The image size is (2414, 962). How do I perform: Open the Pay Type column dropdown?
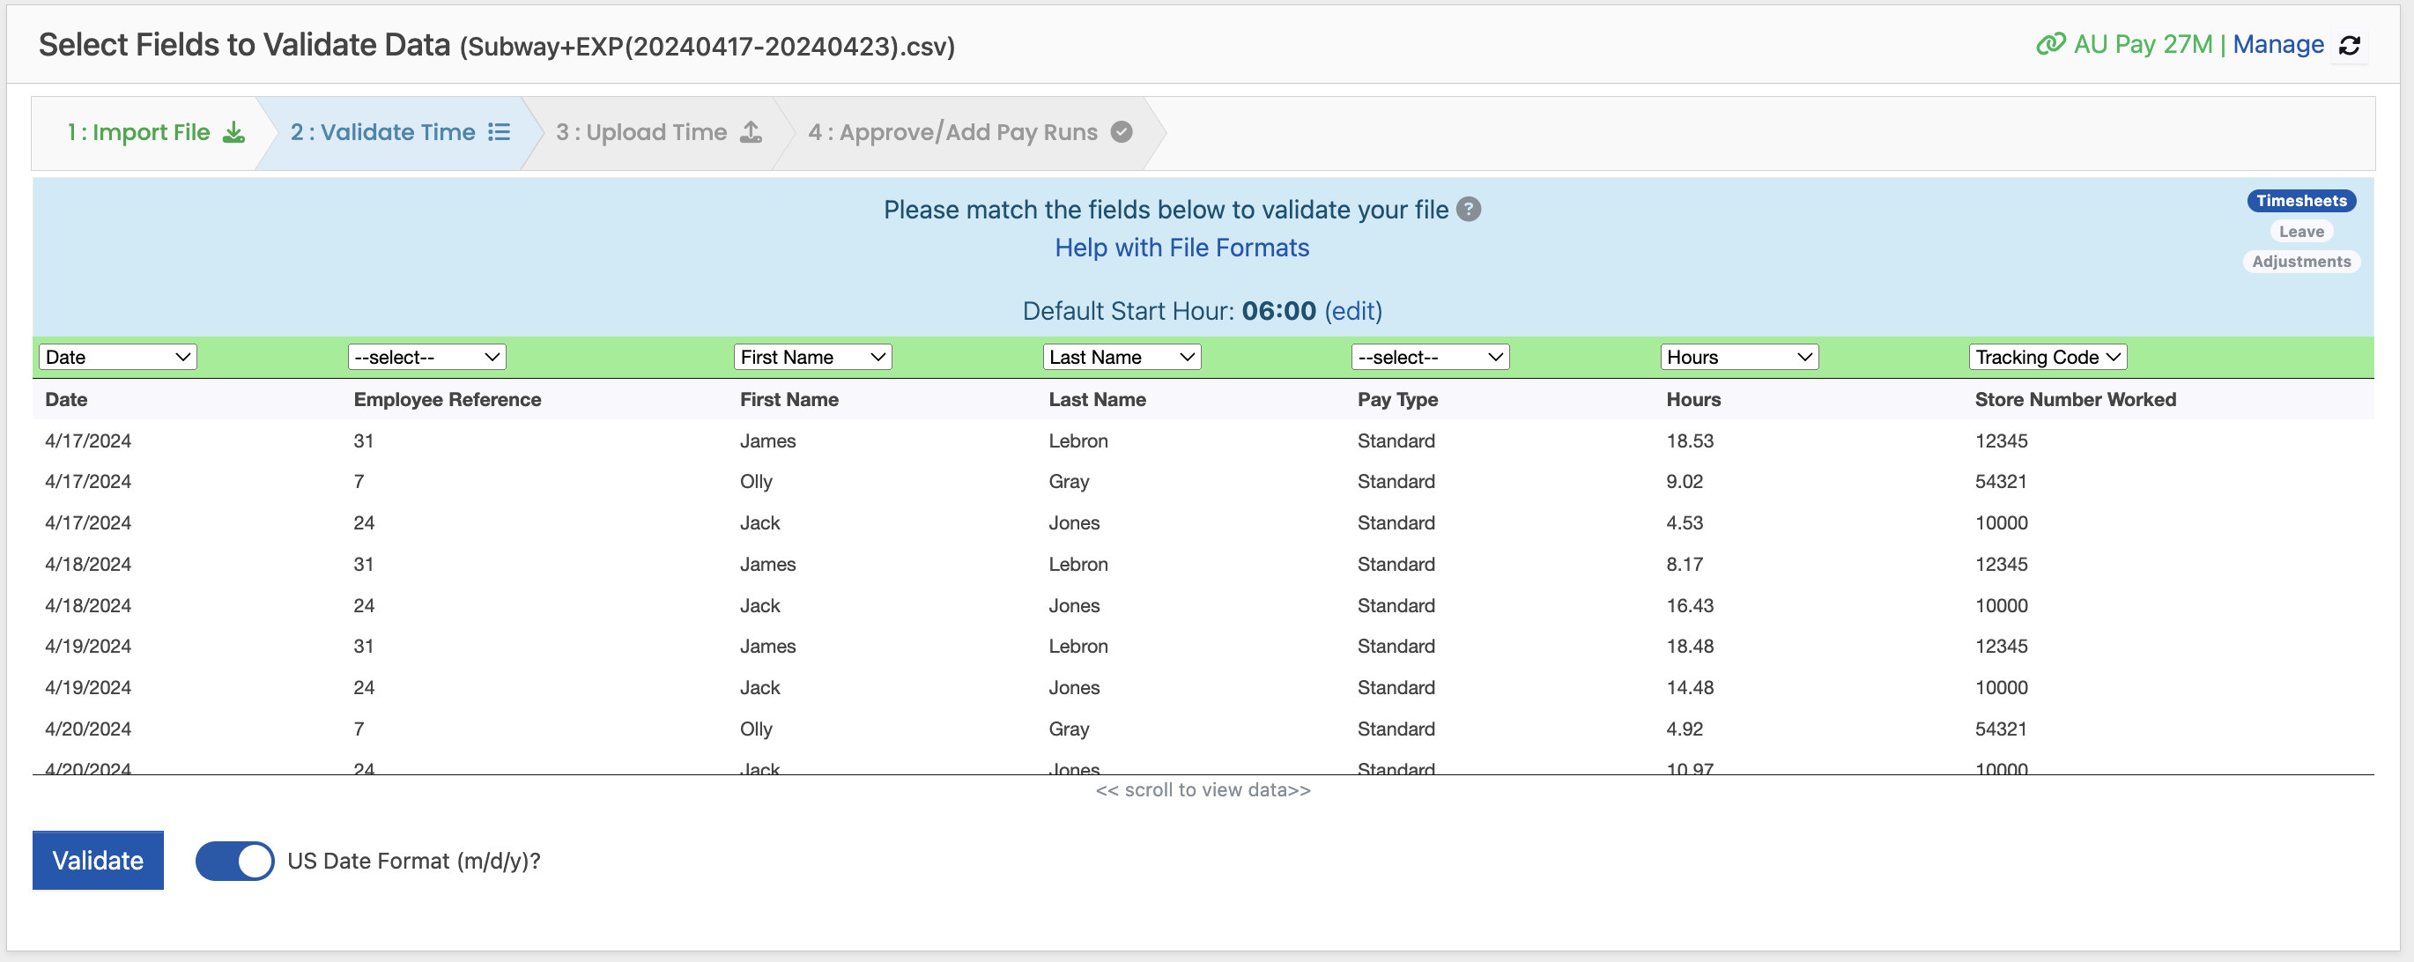coord(1429,357)
